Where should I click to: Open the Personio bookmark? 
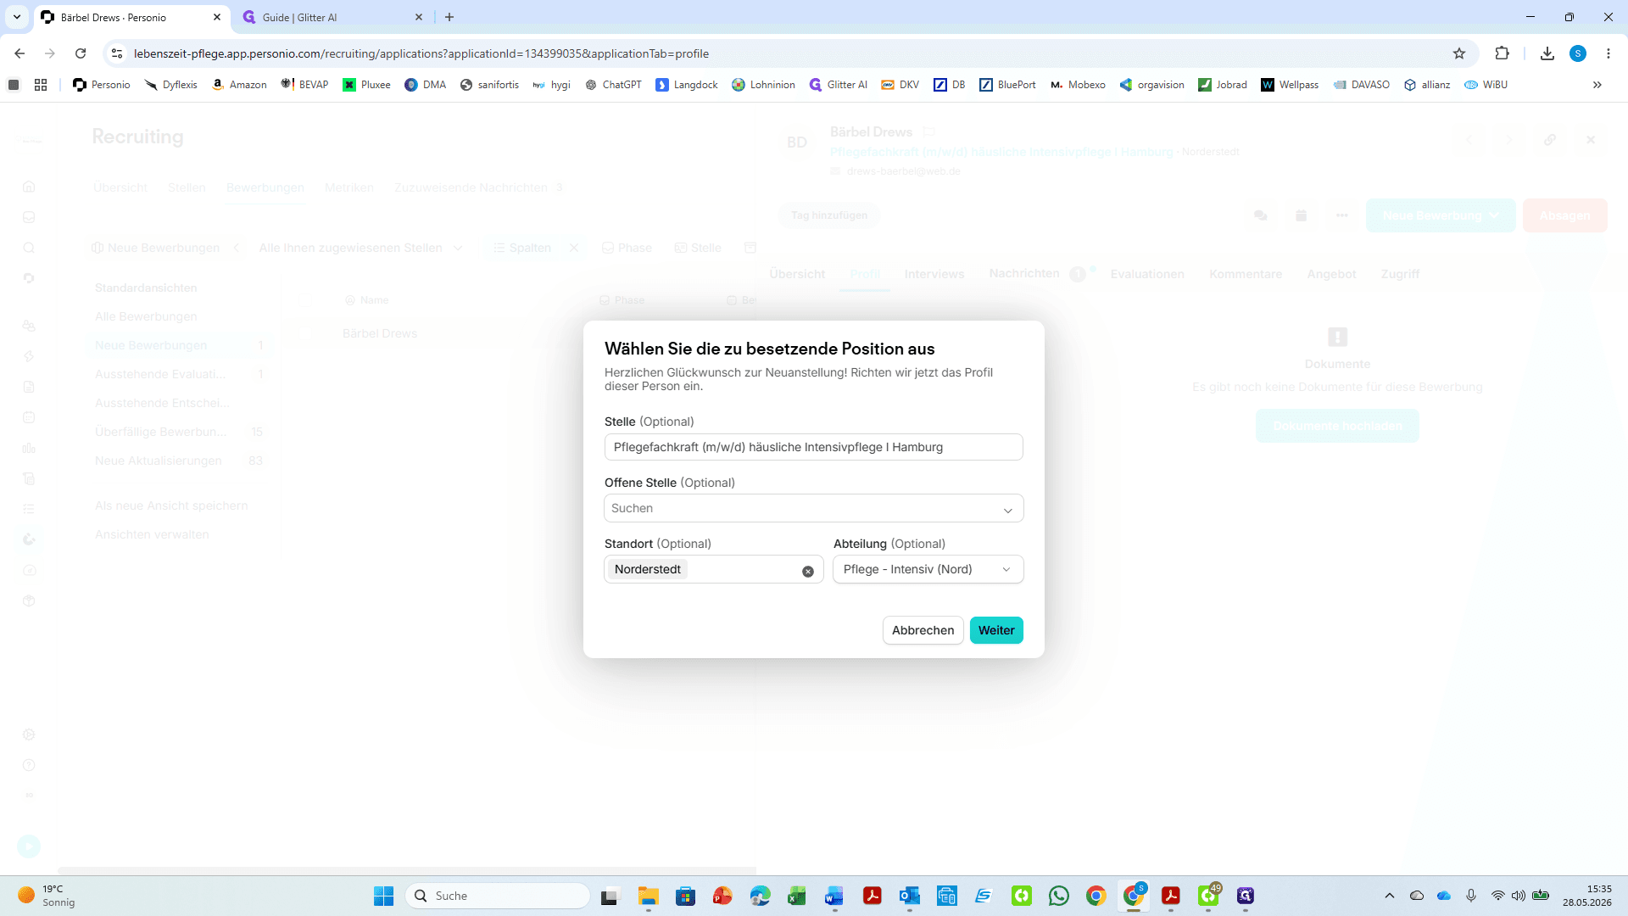(x=102, y=85)
